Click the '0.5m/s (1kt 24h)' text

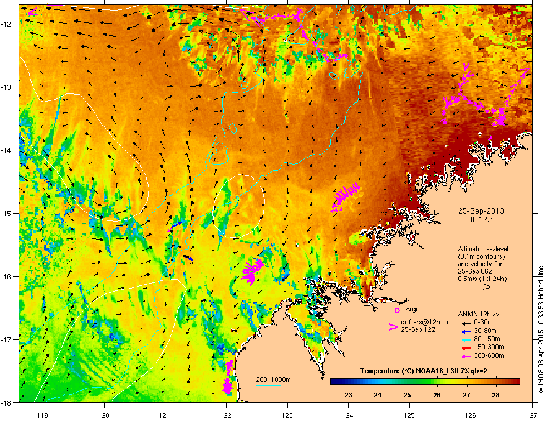click(482, 279)
